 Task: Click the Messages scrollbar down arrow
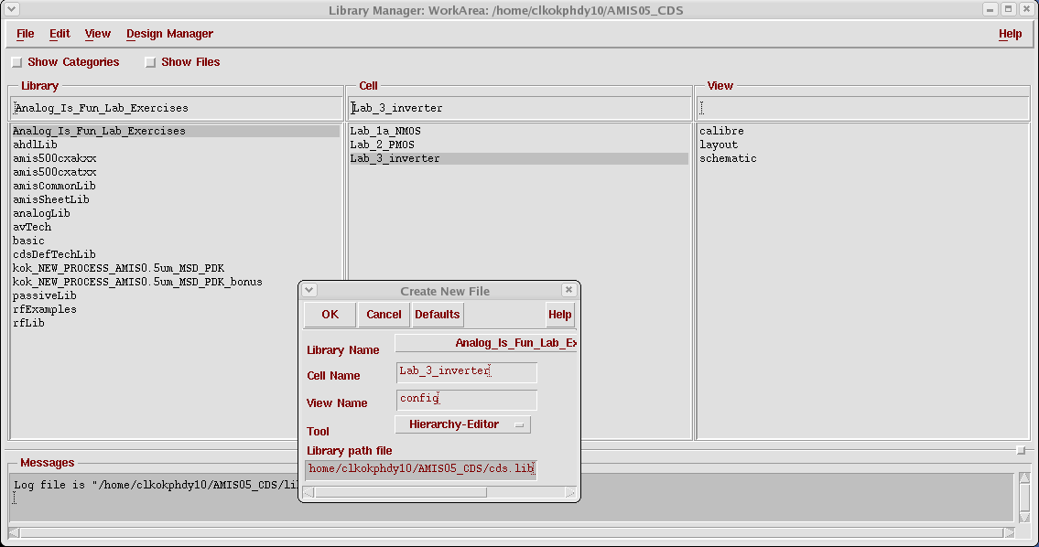click(1024, 517)
